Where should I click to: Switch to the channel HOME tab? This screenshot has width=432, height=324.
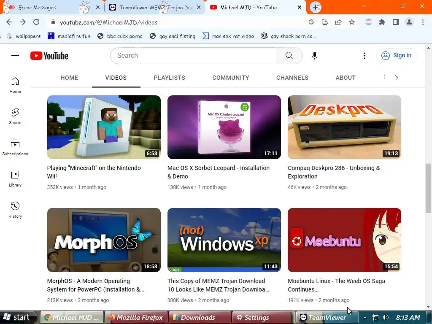[69, 78]
